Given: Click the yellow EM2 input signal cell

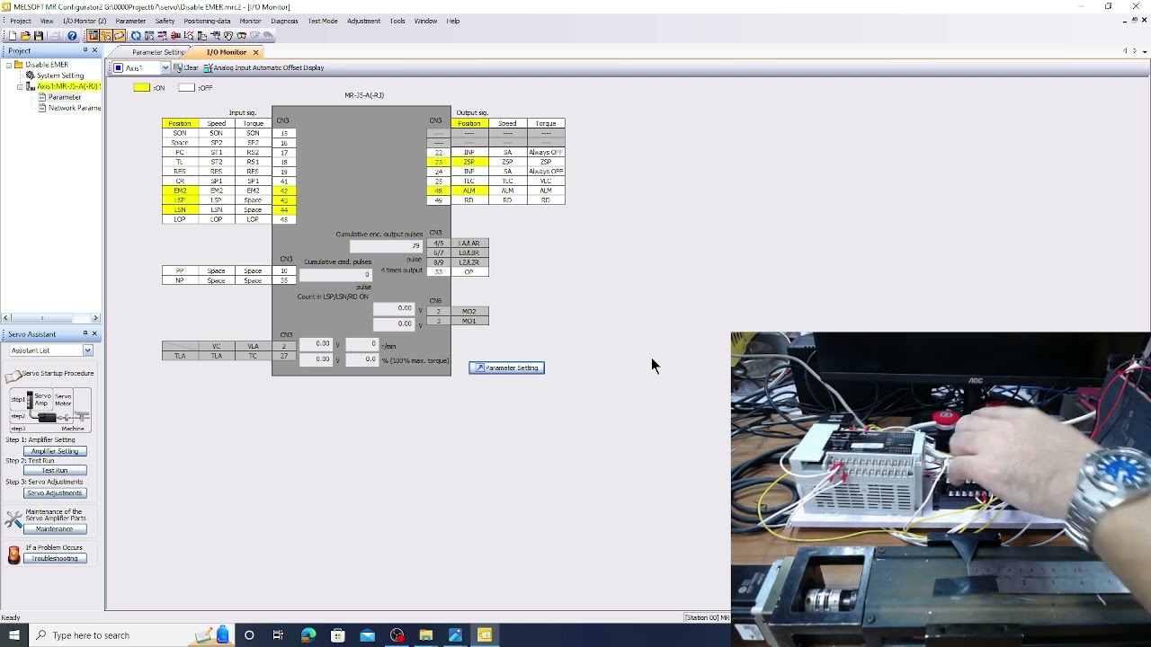Looking at the screenshot, I should click(x=180, y=191).
